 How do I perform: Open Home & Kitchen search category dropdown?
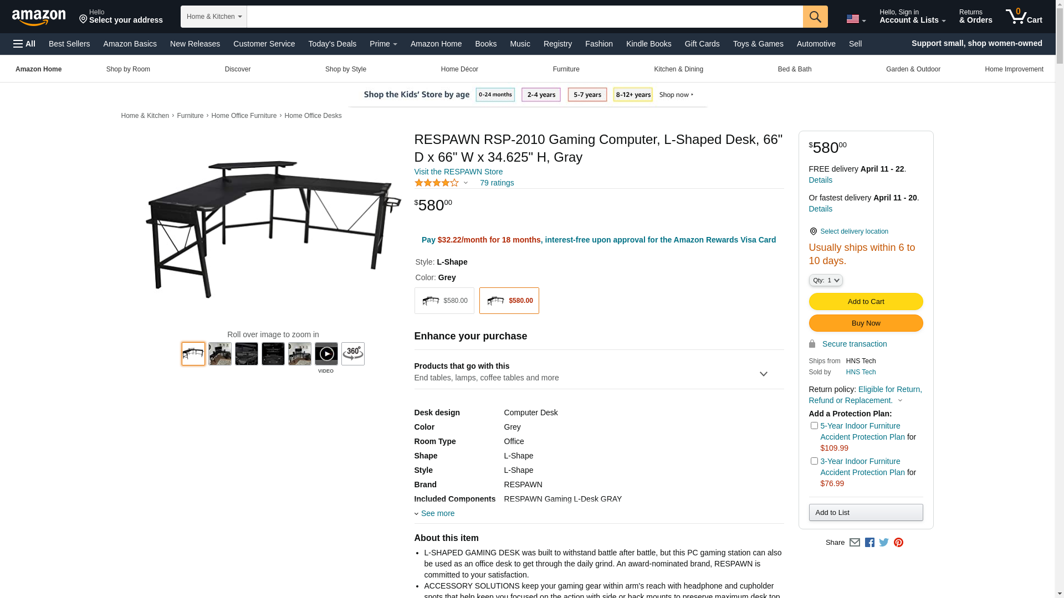point(213,17)
